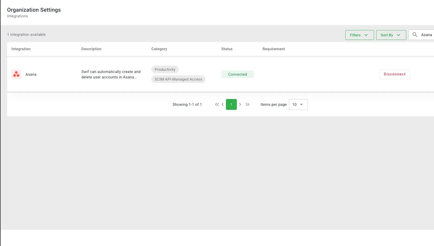Go to the first page using double-left arrows
Screen dimensions: 434x246
pos(217,104)
